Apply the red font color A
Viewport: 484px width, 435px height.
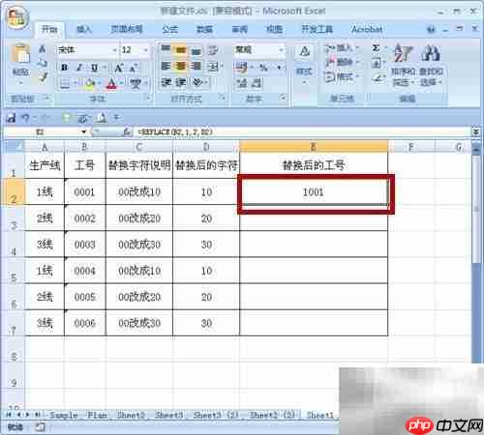click(111, 84)
